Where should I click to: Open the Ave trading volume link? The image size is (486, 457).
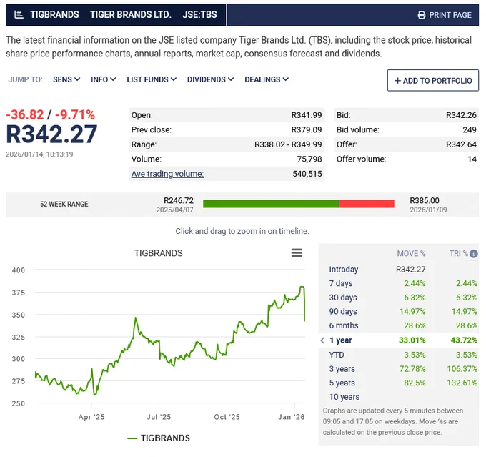[x=167, y=174]
